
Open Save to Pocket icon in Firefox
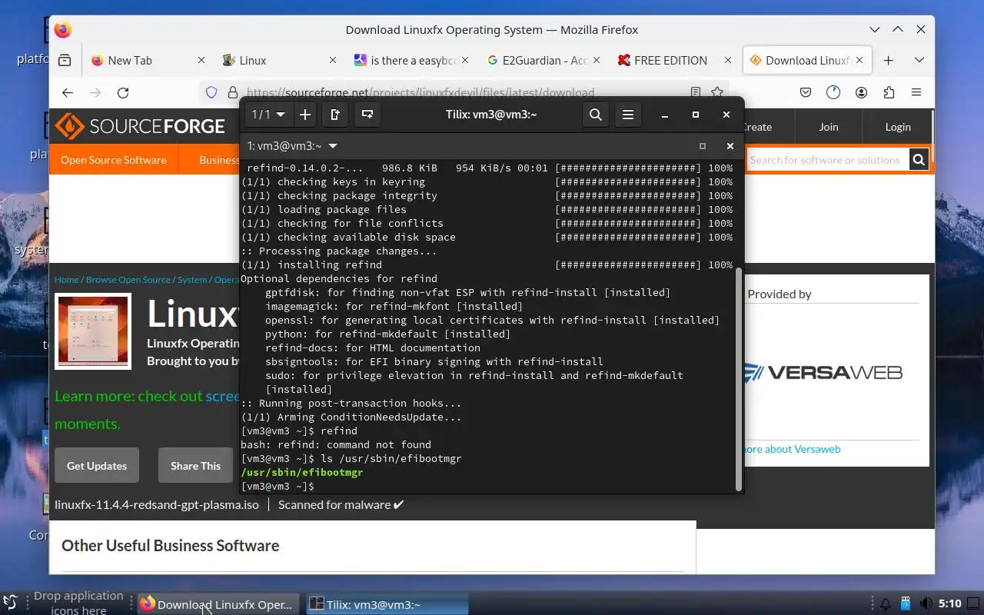tap(806, 92)
